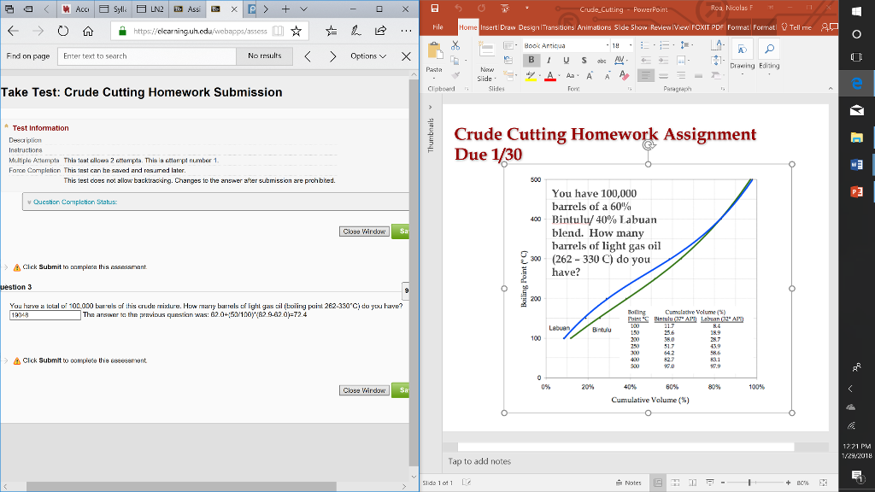The width and height of the screenshot is (875, 492).
Task: Open the File menu in PowerPoint
Action: pos(438,27)
